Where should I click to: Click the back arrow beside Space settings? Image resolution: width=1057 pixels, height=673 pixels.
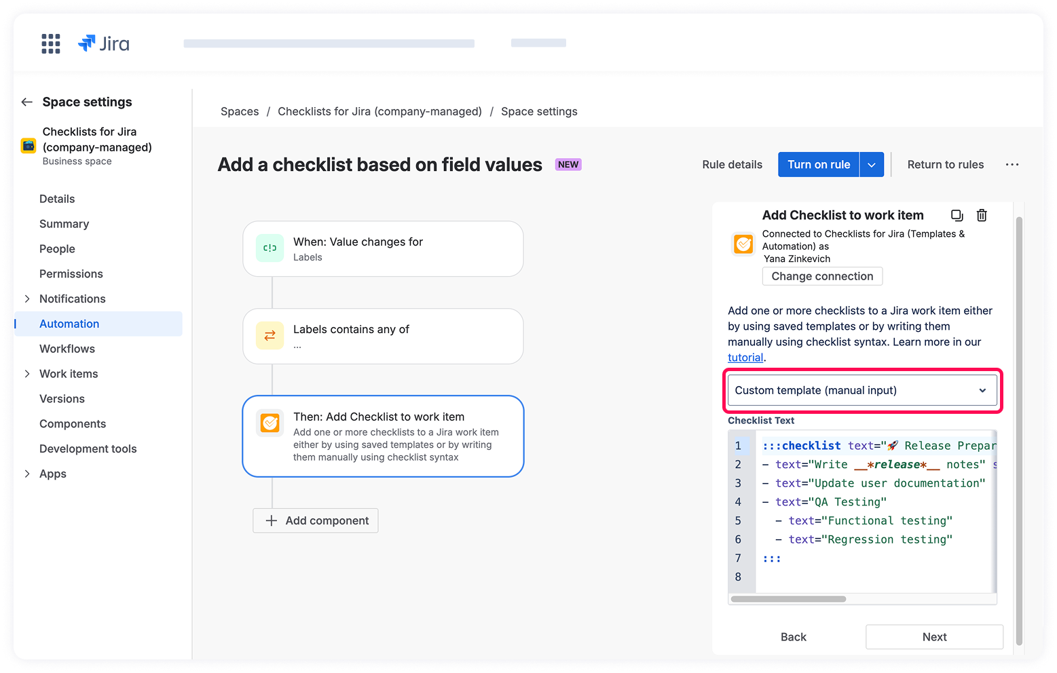tap(27, 102)
